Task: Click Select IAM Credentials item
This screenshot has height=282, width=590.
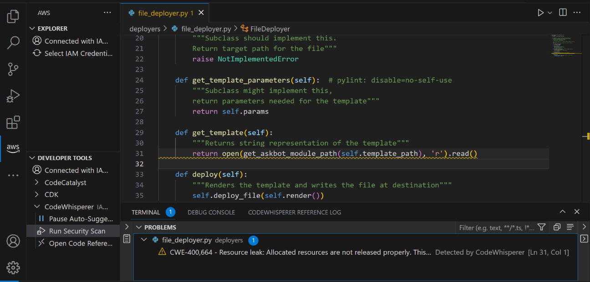Action: [78, 53]
